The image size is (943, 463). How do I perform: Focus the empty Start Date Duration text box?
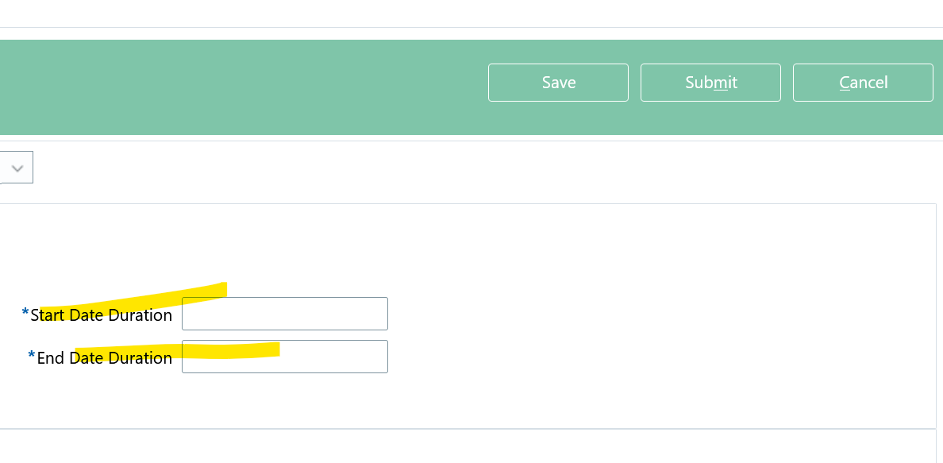[284, 313]
